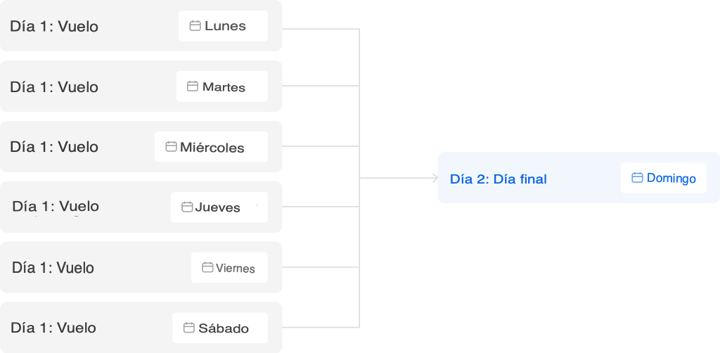Click the Día 2: Día final label
The image size is (720, 353).
click(x=499, y=179)
